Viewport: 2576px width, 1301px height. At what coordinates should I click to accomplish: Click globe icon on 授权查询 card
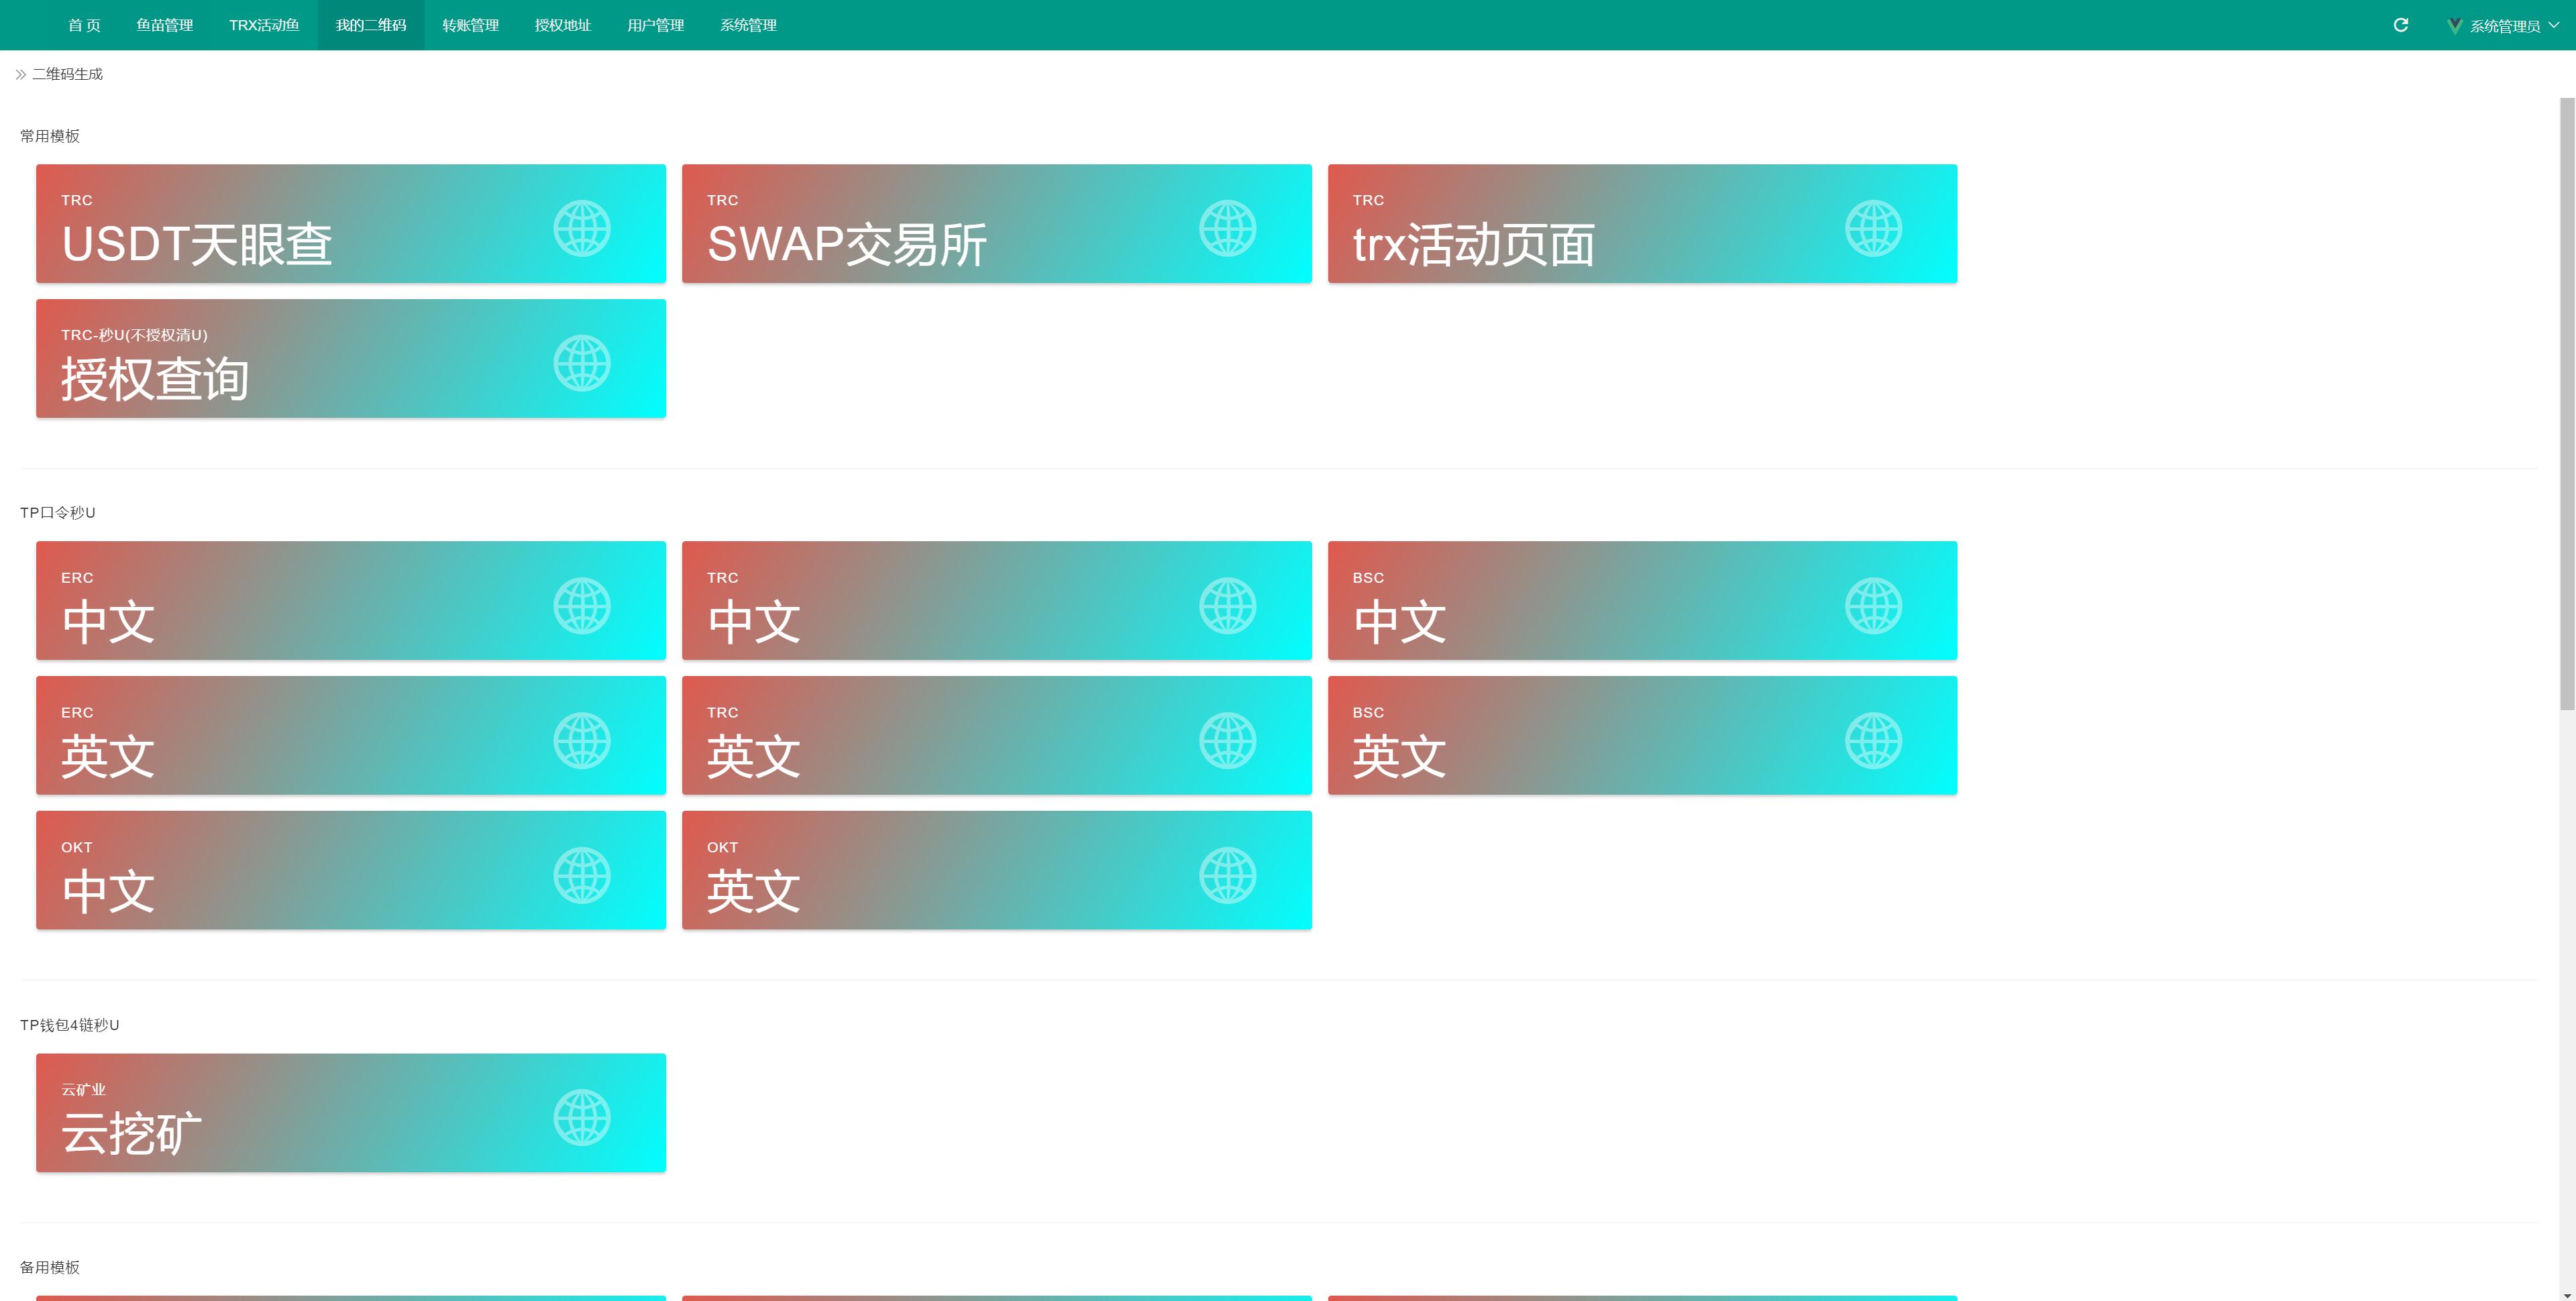point(582,363)
